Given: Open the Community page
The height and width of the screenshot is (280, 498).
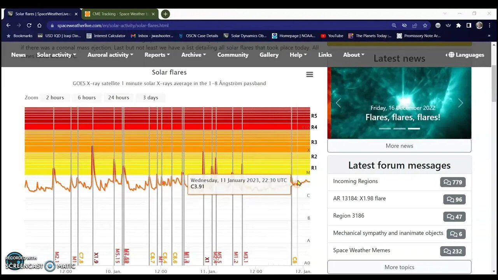Looking at the screenshot, I should (x=233, y=55).
